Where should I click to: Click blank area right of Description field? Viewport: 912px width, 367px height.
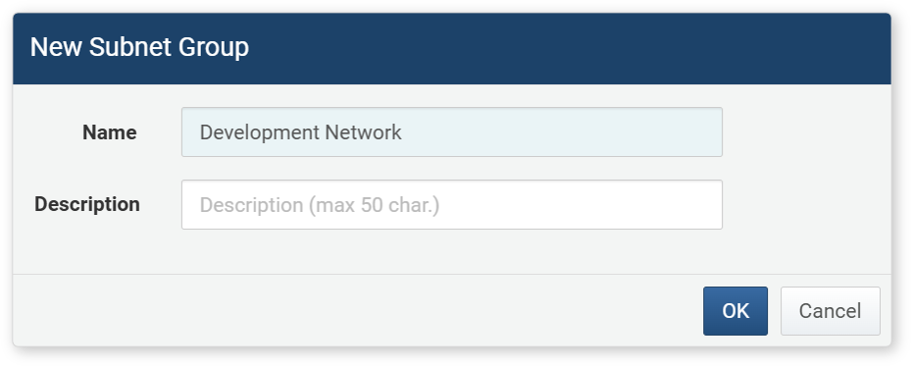point(807,205)
